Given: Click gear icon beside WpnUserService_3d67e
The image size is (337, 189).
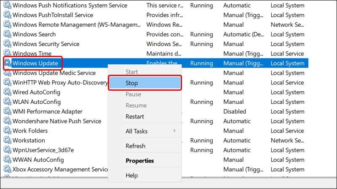Looking at the screenshot, I should point(7,150).
